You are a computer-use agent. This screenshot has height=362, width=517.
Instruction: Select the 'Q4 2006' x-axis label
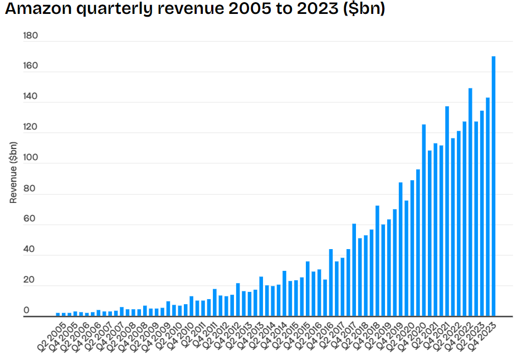[86, 338]
